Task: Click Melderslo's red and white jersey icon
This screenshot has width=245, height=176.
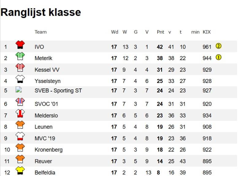Action: (20, 114)
